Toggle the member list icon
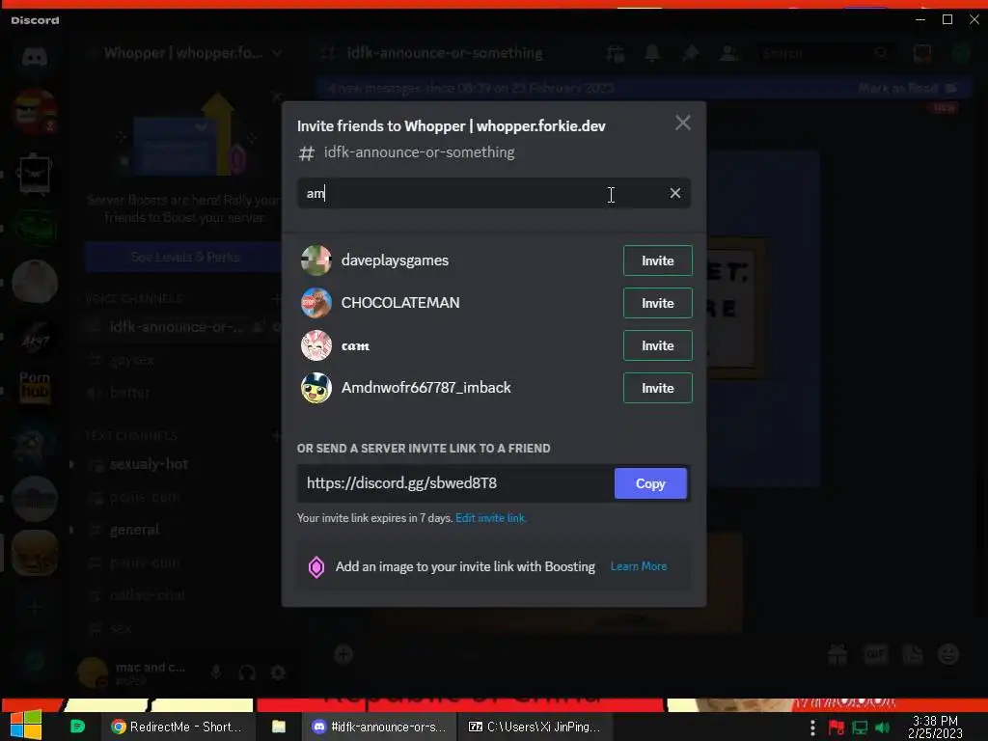Screen dimensions: 988x741 point(728,54)
